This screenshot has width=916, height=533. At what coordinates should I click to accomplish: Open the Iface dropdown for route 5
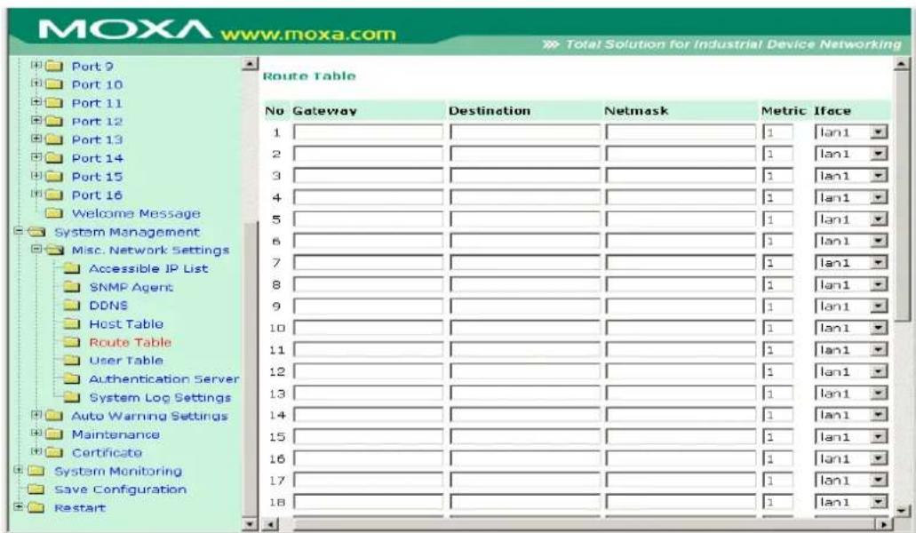[x=879, y=219]
